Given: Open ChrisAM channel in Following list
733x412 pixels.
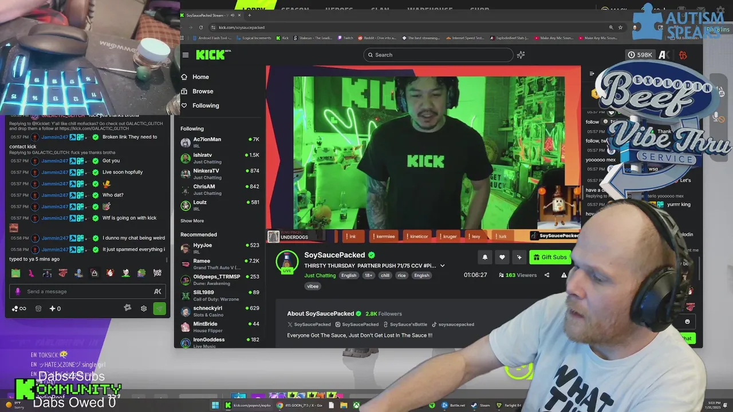Looking at the screenshot, I should (220, 189).
